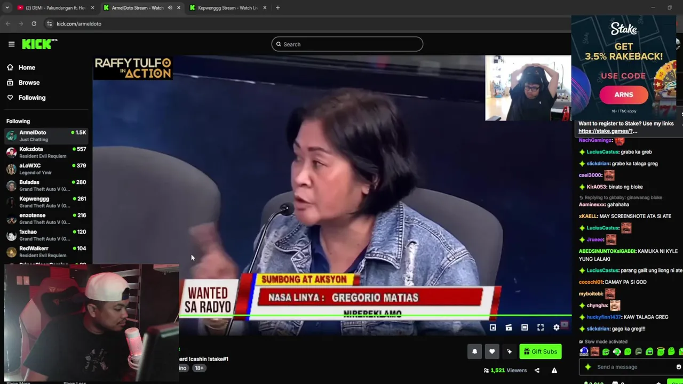Mute audio on the ArmelDoto Stream tab
This screenshot has width=683, height=384.
pos(170,7)
